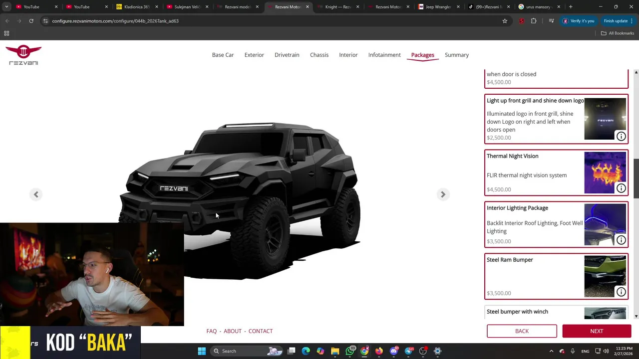Switch to the Jeep Wrangler browser tab
The width and height of the screenshot is (639, 359).
(x=438, y=7)
